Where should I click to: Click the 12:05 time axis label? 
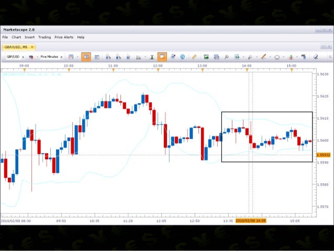tap(161, 221)
